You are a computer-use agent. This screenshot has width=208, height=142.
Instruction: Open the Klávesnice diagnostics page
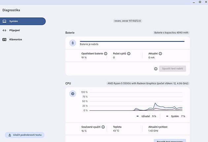[x=16, y=40]
